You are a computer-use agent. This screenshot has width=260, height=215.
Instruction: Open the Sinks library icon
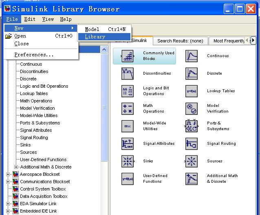pos(128,161)
